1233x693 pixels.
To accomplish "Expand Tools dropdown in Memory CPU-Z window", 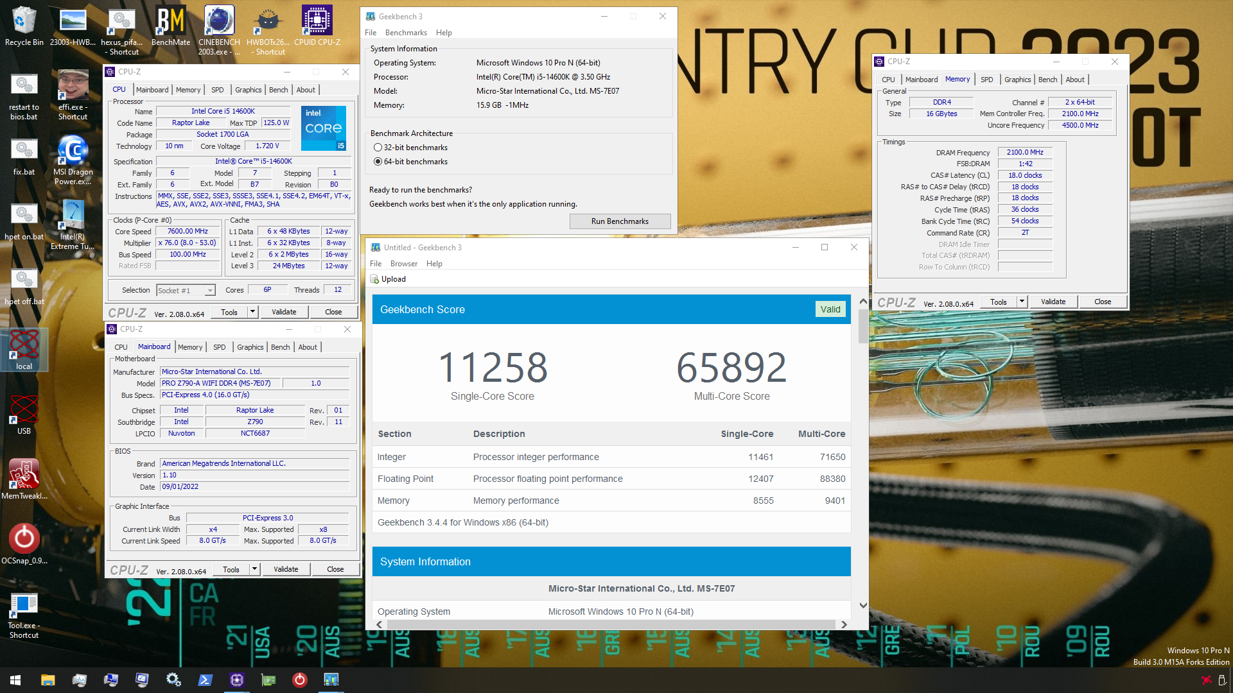I will (1022, 302).
